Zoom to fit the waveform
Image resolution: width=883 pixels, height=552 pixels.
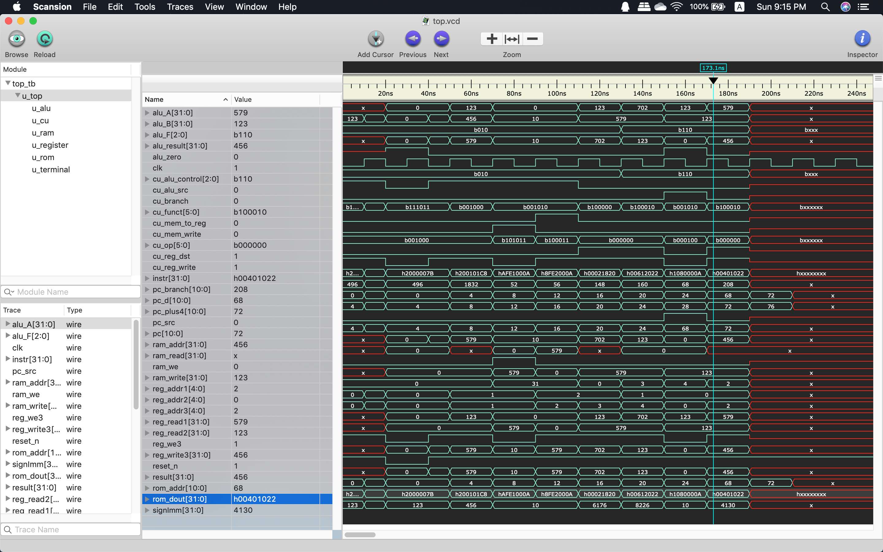(x=512, y=39)
